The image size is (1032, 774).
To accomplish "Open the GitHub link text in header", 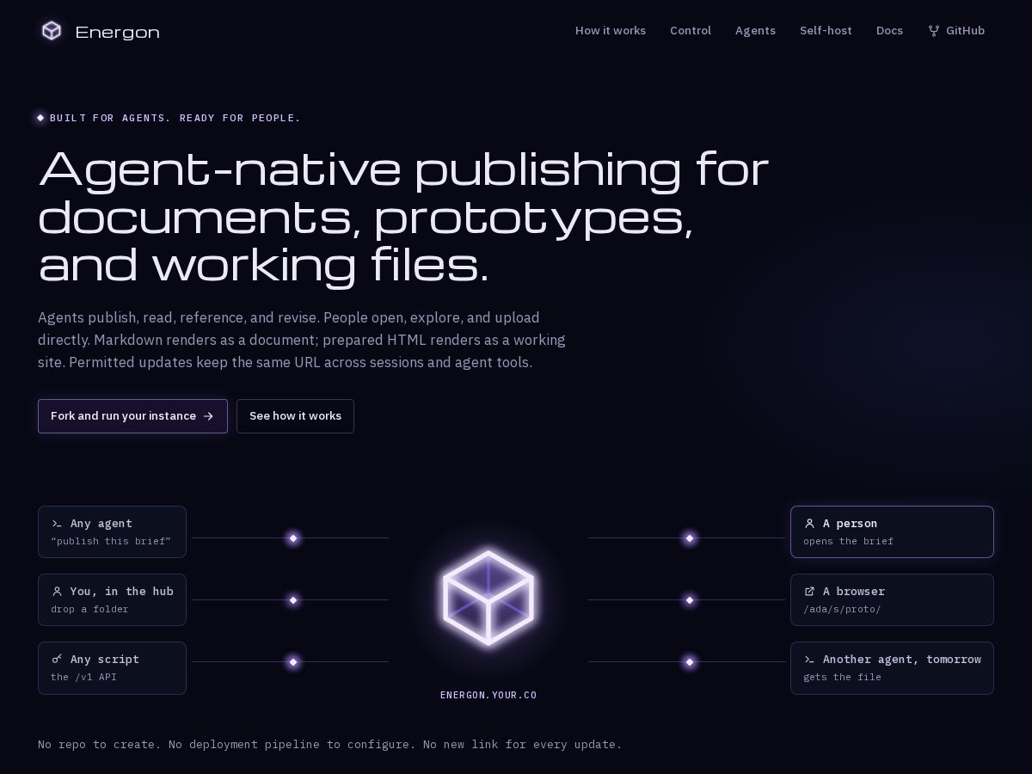I will [965, 31].
